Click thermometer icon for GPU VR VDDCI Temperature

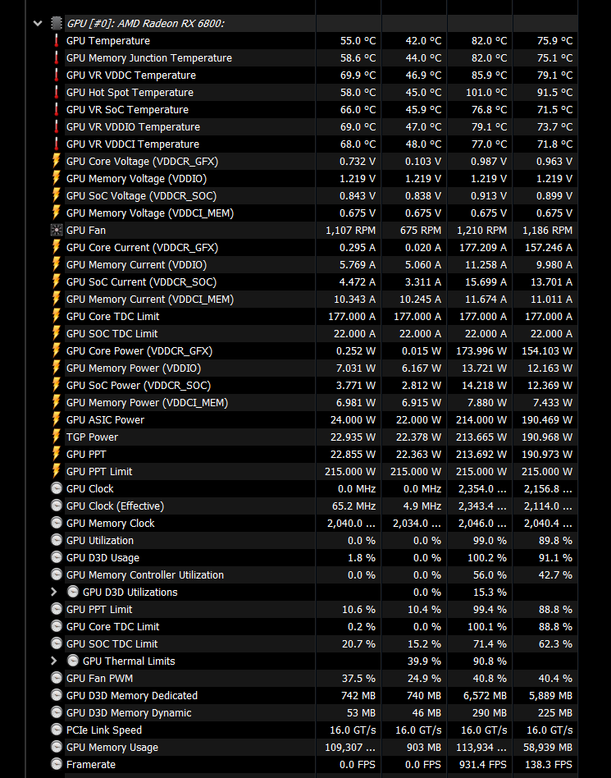57,144
